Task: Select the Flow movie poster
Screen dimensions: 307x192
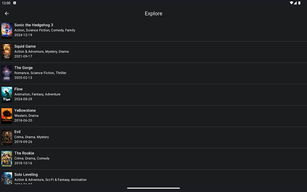Action: click(x=7, y=95)
